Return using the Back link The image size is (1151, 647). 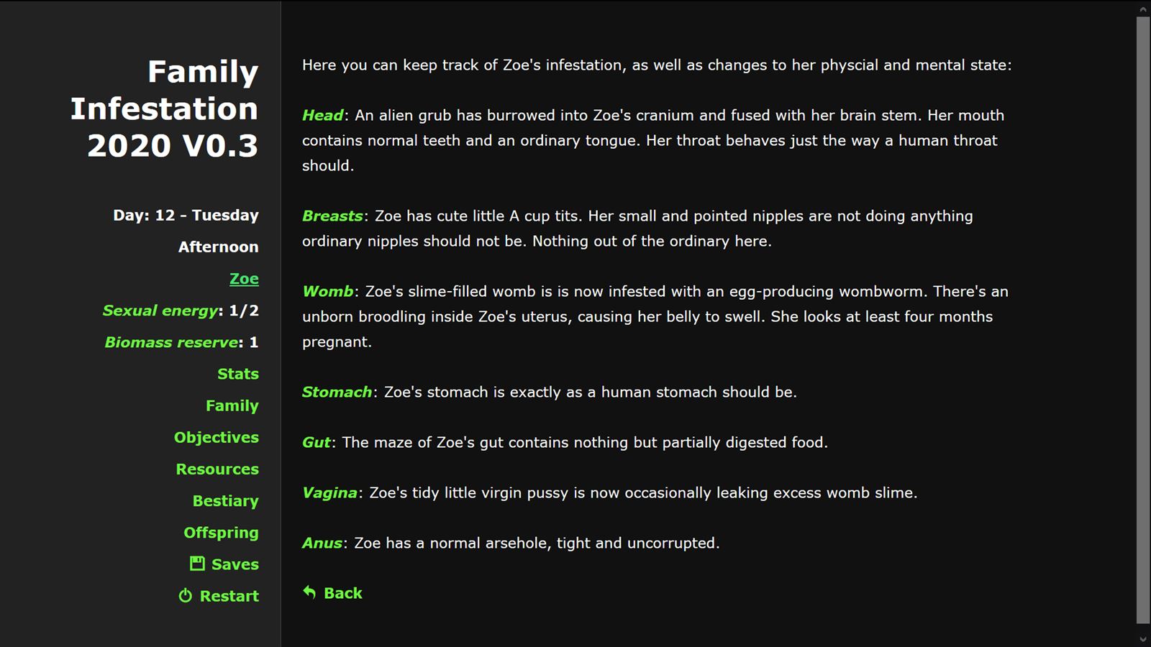click(x=342, y=593)
